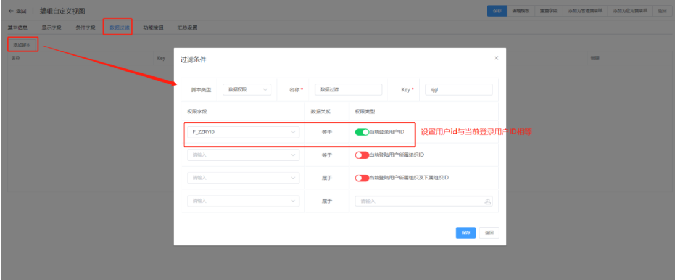Click the Key input containing sjgl

[x=458, y=89]
